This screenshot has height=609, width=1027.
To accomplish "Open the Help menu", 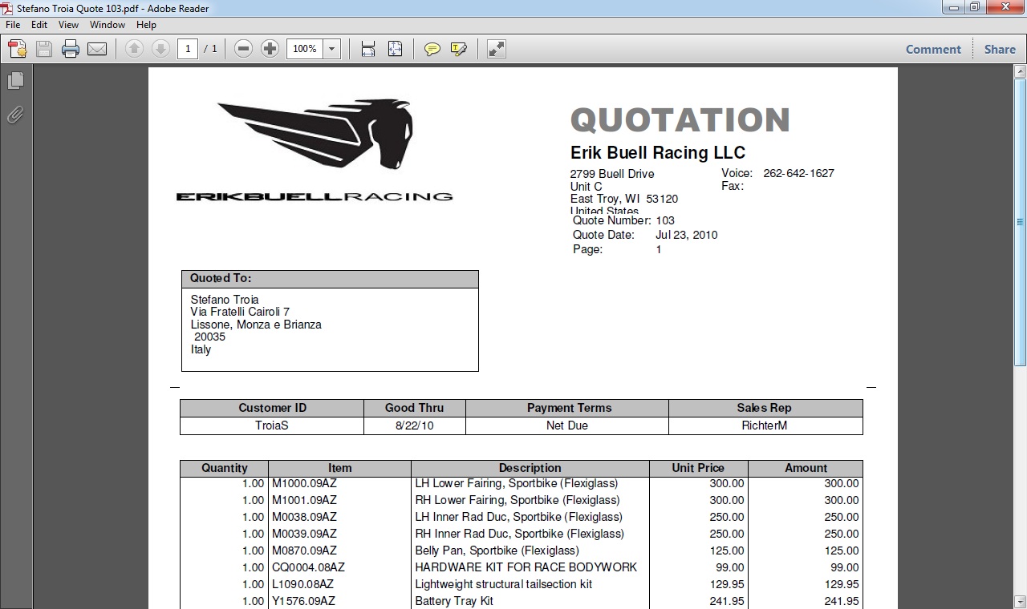I will click(146, 25).
